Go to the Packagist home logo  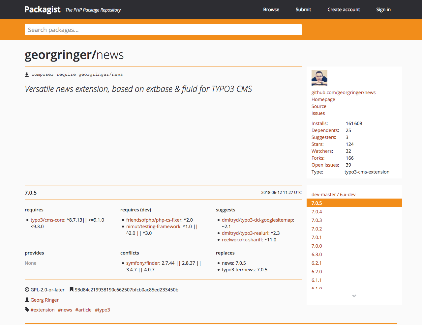click(43, 10)
